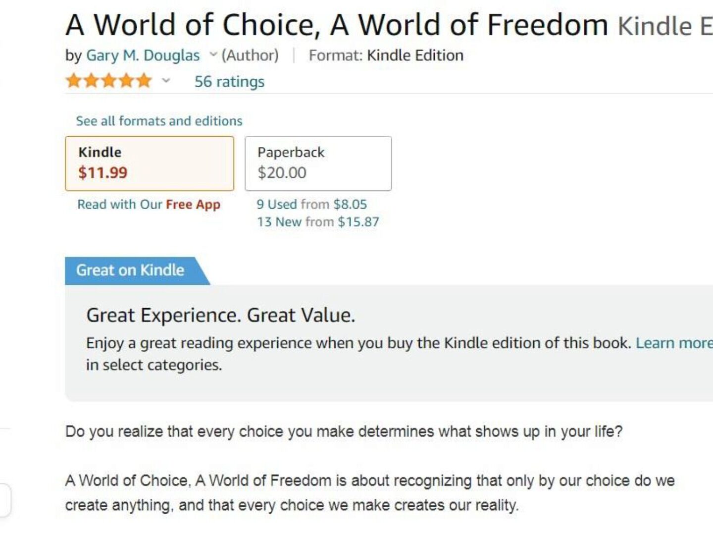Click the 'in select categories' text
Viewport: 713px width, 535px height.
tap(153, 365)
